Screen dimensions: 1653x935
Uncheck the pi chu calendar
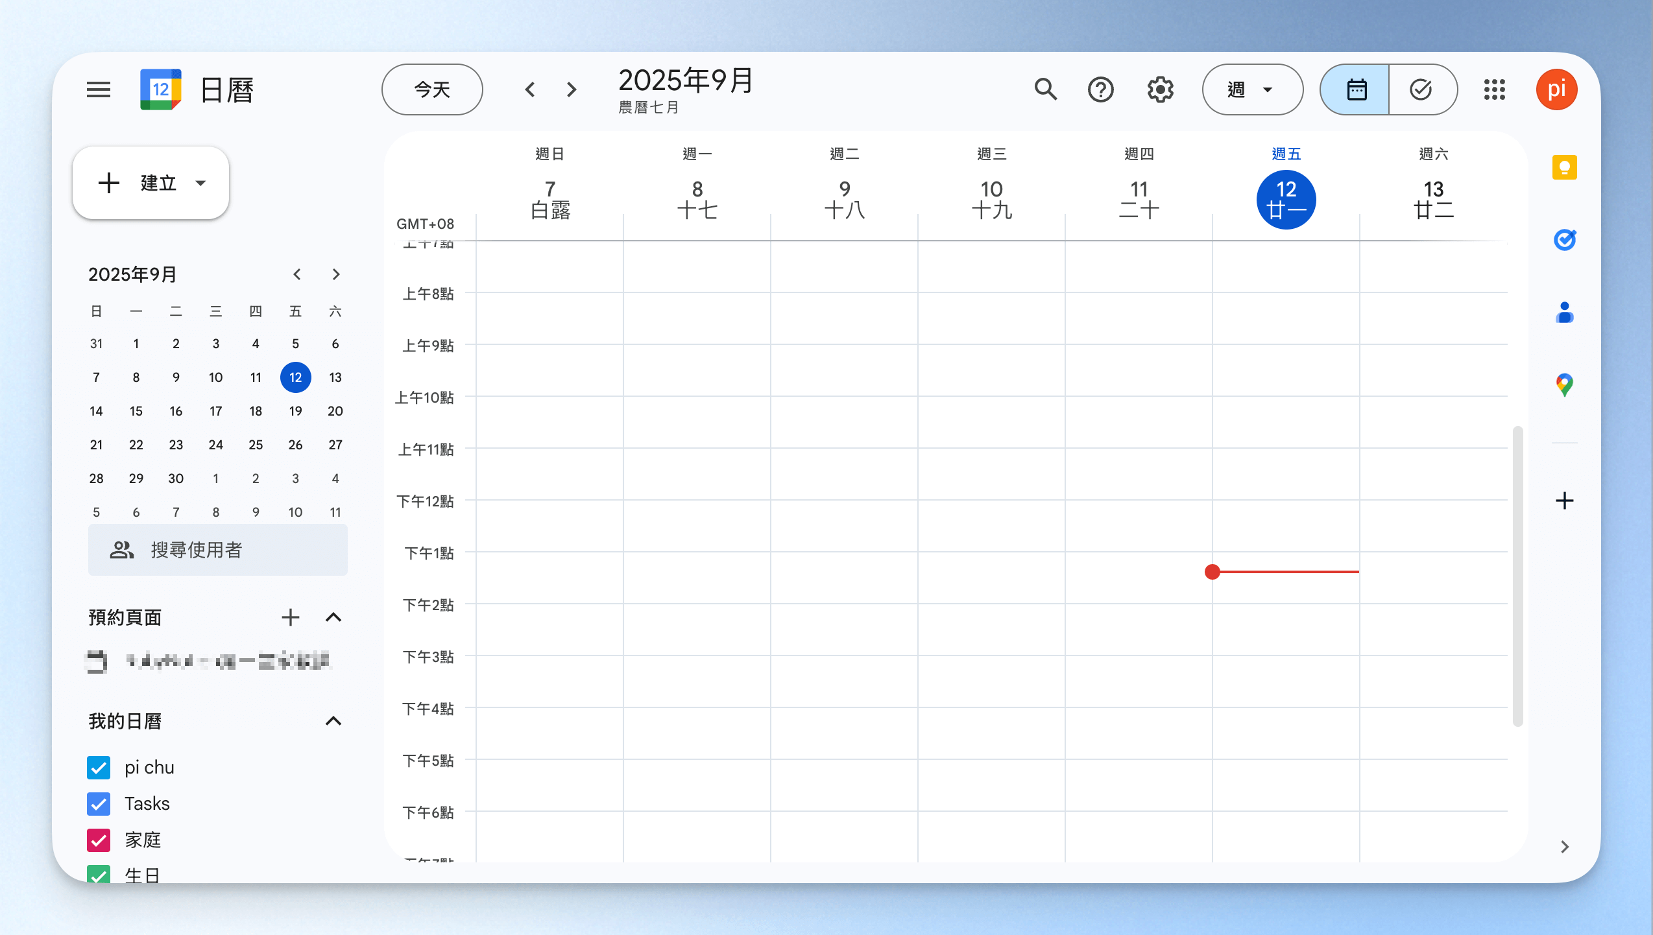pyautogui.click(x=99, y=768)
